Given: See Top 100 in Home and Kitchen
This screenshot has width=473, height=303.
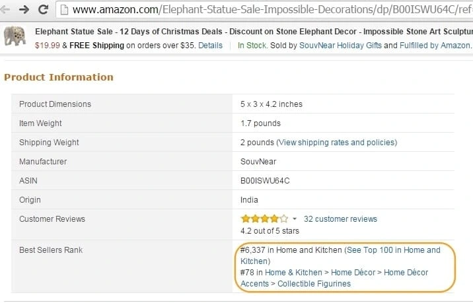Looking at the screenshot, I should coord(340,255).
